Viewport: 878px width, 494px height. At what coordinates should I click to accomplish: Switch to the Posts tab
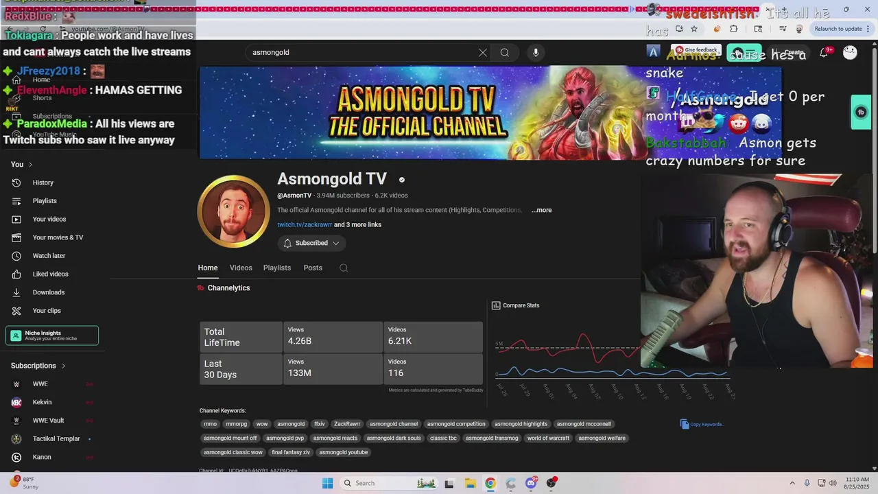(313, 268)
